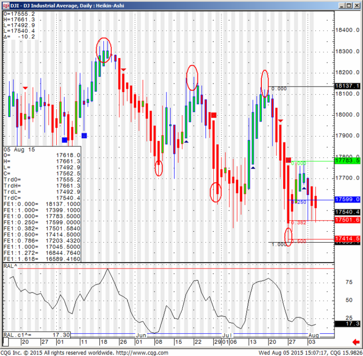Click the green 17783.5 price label
Viewport: 363px width, 356px height.
click(347, 160)
